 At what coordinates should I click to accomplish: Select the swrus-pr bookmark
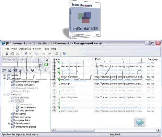(66, 84)
